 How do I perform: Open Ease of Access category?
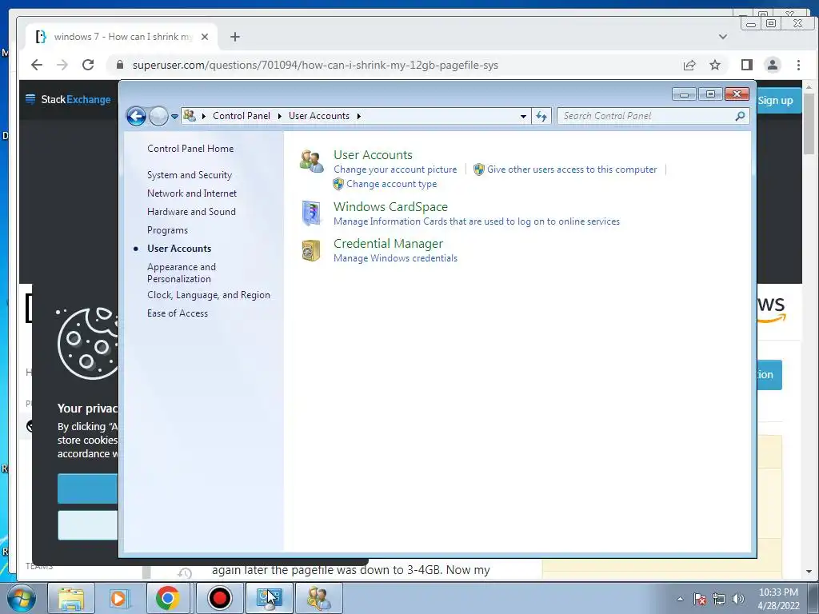coord(177,313)
